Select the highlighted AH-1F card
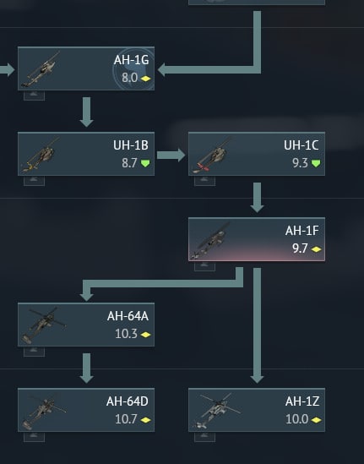This screenshot has height=464, width=364. point(257,239)
